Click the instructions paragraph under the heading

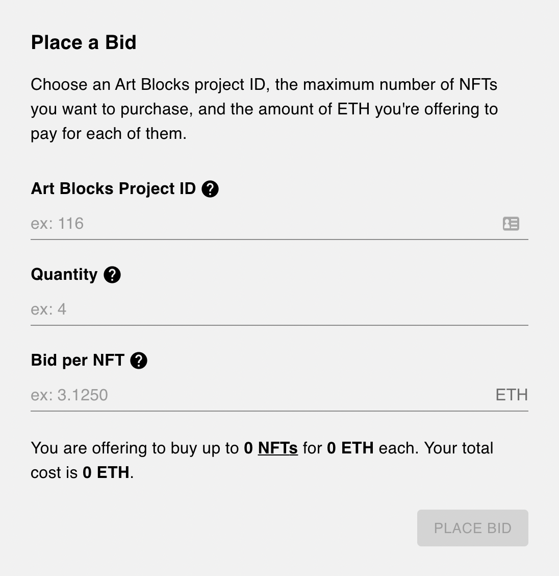click(x=264, y=109)
